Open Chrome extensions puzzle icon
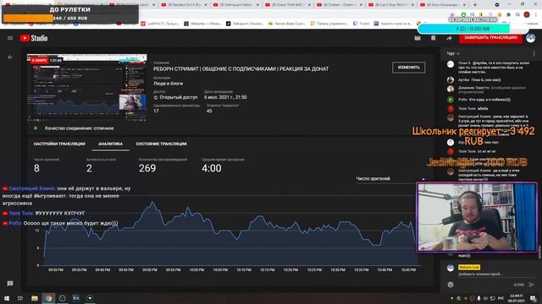This screenshot has width=542, height=304. click(x=508, y=14)
